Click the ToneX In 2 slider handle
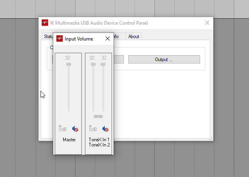Image resolution: width=249 pixels, height=177 pixels. click(x=103, y=64)
